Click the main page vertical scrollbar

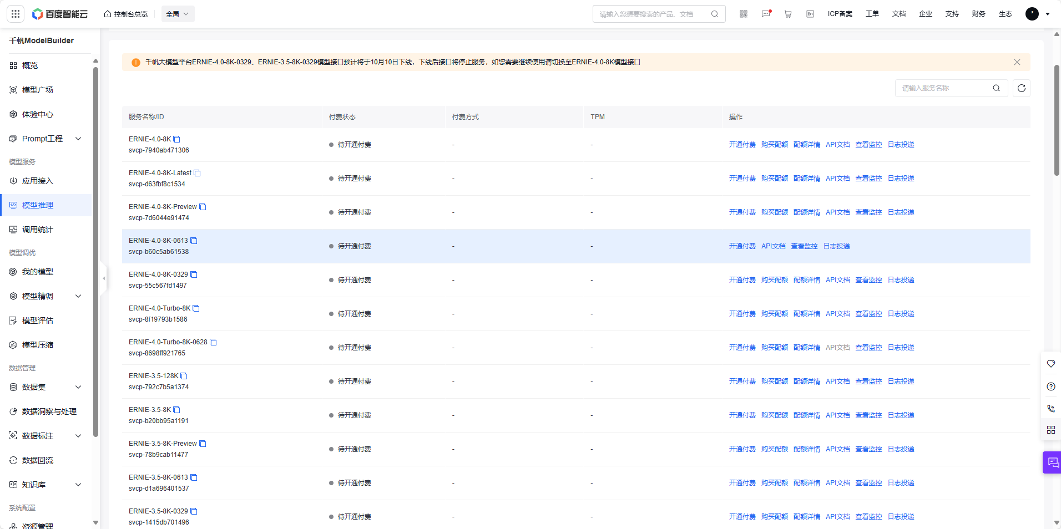click(1057, 120)
